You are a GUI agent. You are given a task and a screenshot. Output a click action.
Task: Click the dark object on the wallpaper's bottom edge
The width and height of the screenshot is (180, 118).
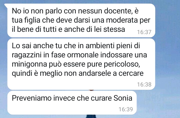point(91,116)
